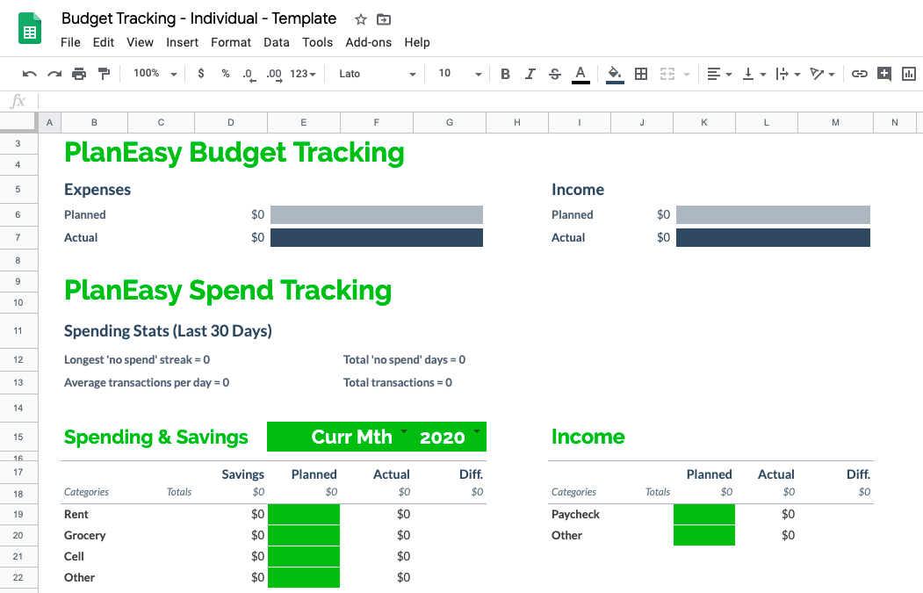Open the Insert menu
The height and width of the screenshot is (593, 923).
(x=182, y=42)
